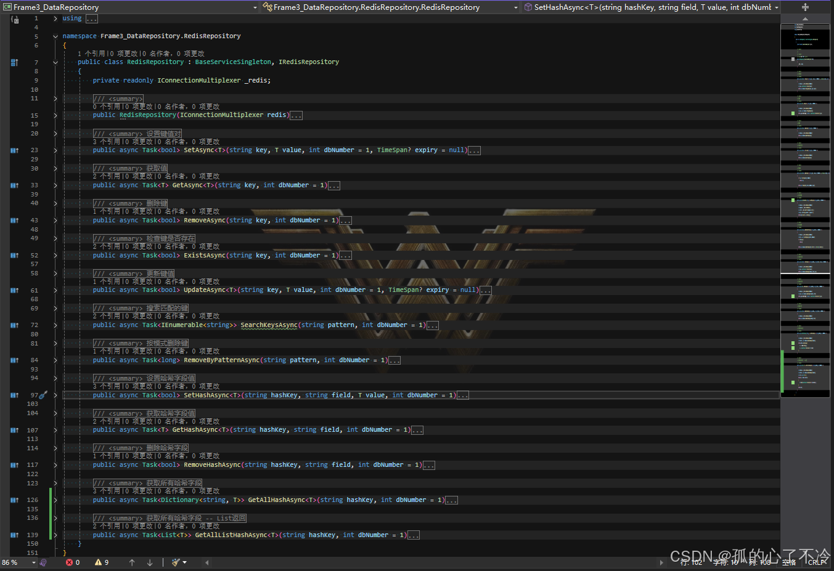Click the locked braces icon on line 1
834x571 pixels.
15,20
